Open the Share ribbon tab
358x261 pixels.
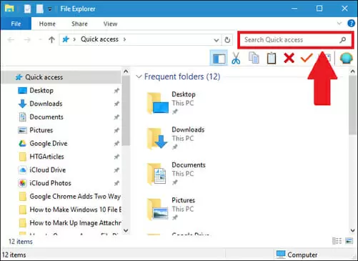click(79, 24)
